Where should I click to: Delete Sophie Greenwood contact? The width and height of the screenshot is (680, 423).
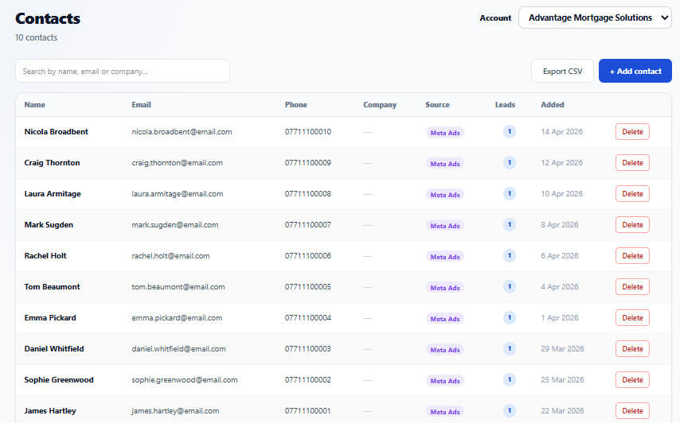pyautogui.click(x=632, y=380)
